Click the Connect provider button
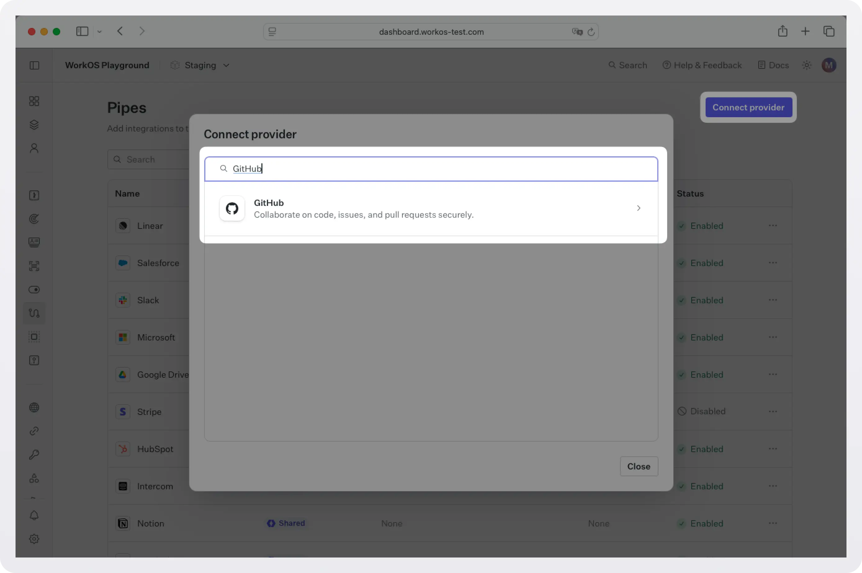The width and height of the screenshot is (862, 573). point(748,107)
